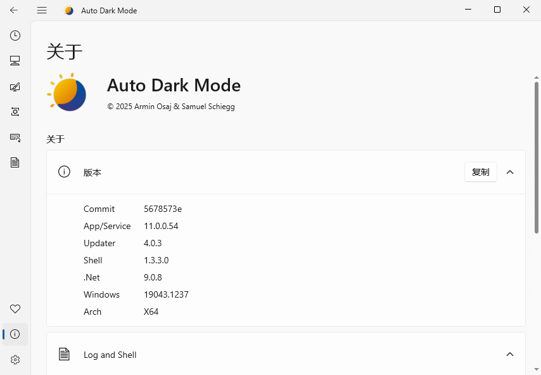Screen dimensions: 541x375
Task: Click the 版本 section label
Action: coord(92,172)
